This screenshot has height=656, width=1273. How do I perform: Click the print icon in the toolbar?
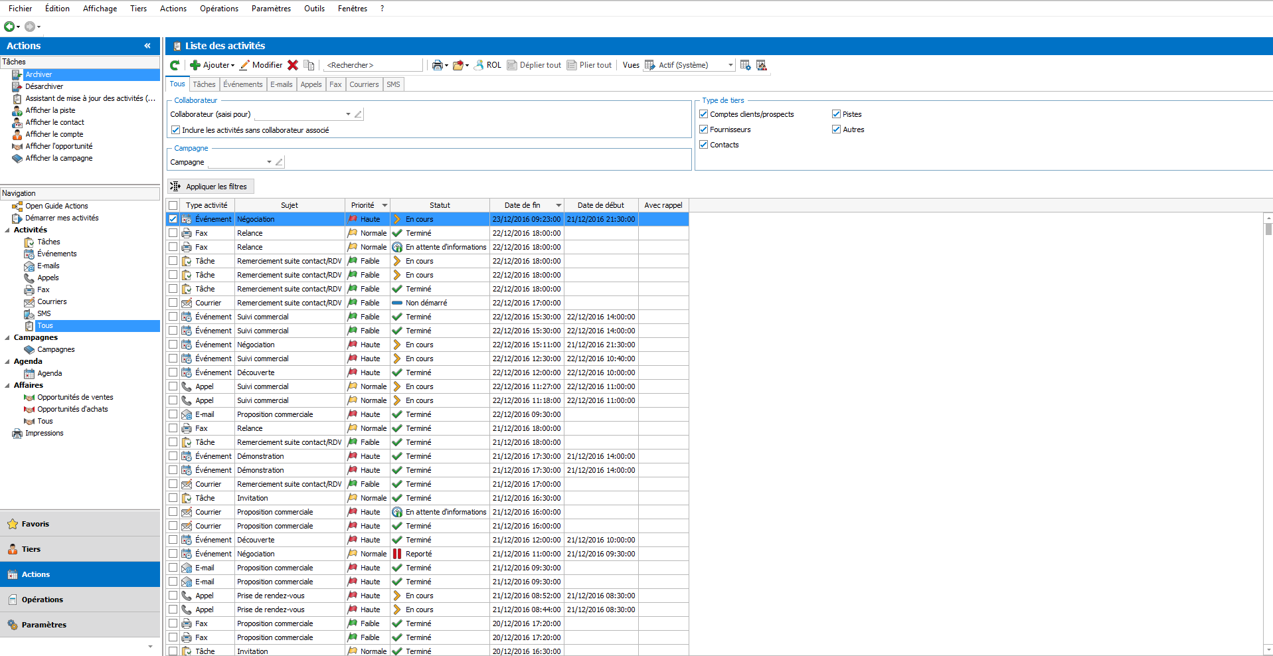(436, 64)
